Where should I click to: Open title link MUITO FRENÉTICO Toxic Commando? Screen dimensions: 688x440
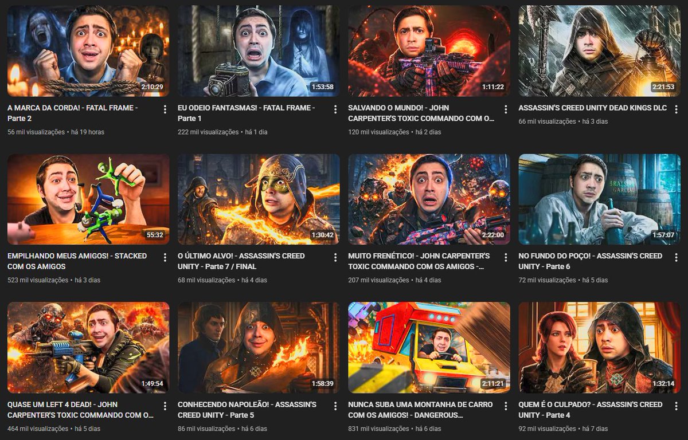(419, 261)
